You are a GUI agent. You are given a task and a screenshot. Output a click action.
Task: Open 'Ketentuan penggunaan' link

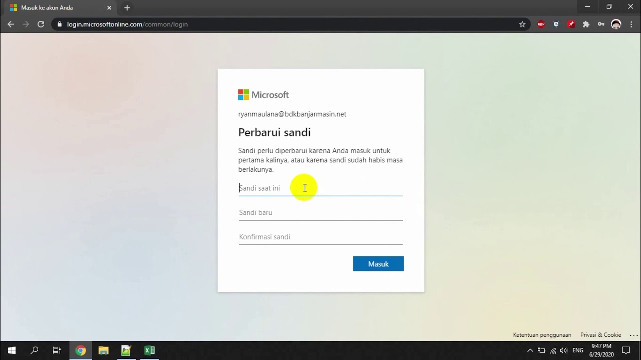point(542,335)
